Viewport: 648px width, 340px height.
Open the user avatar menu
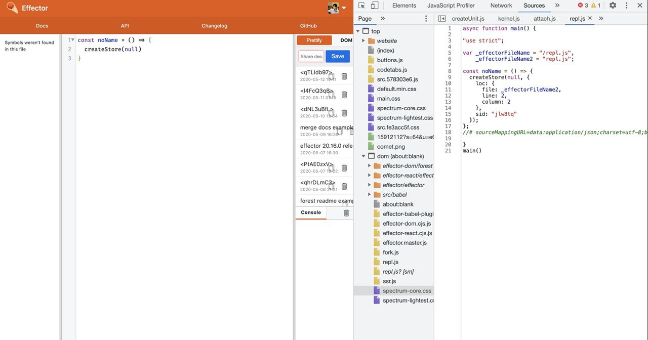point(337,8)
